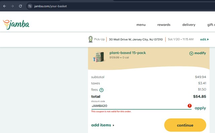Click add items link
215x133 pixels.
point(102,125)
